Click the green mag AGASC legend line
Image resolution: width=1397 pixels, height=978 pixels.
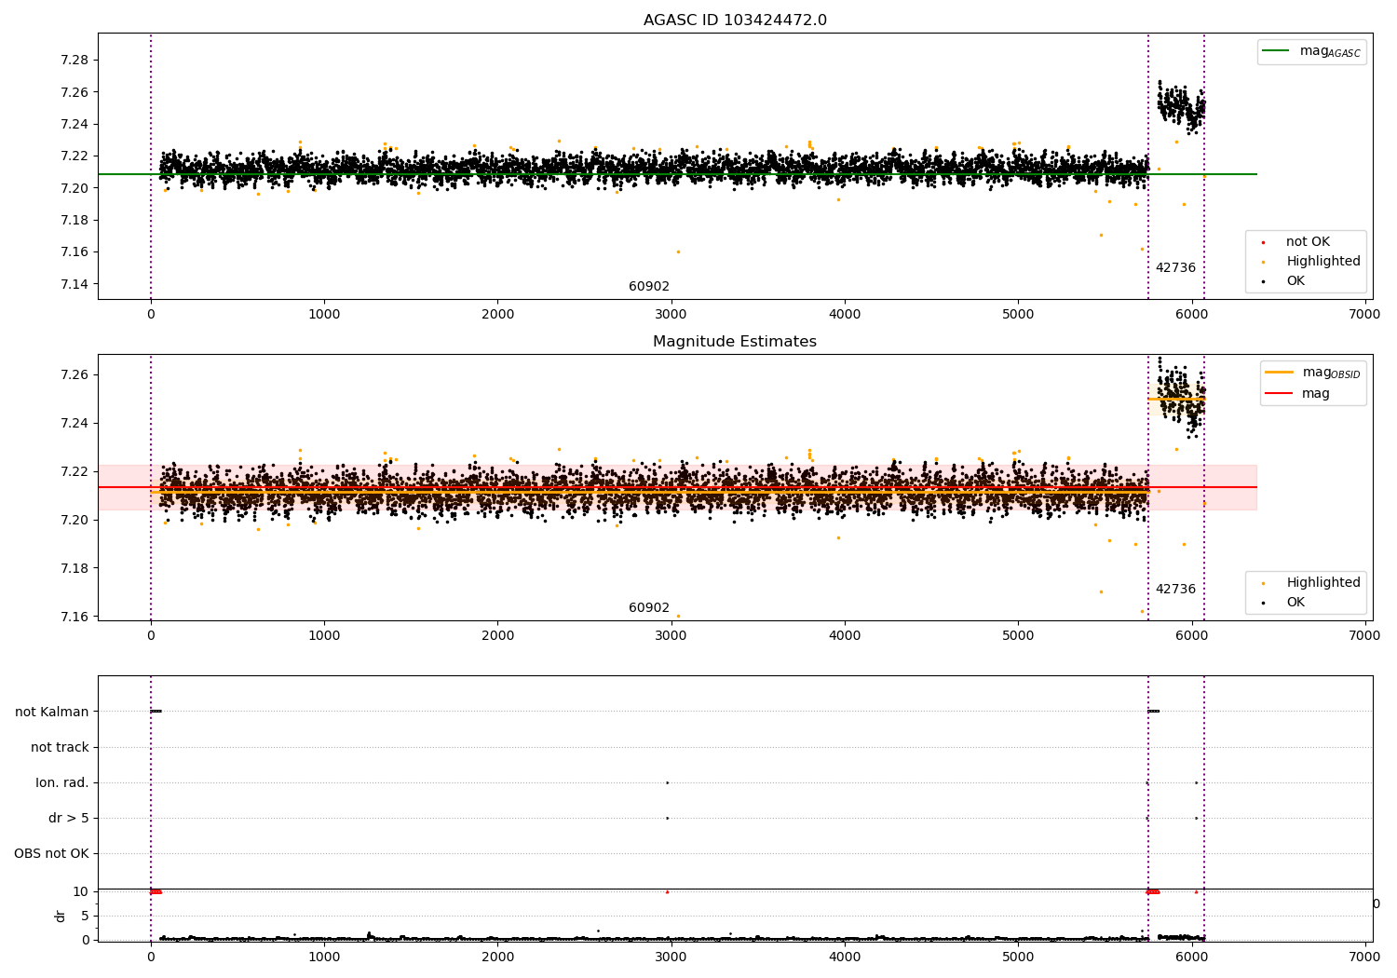(1276, 51)
